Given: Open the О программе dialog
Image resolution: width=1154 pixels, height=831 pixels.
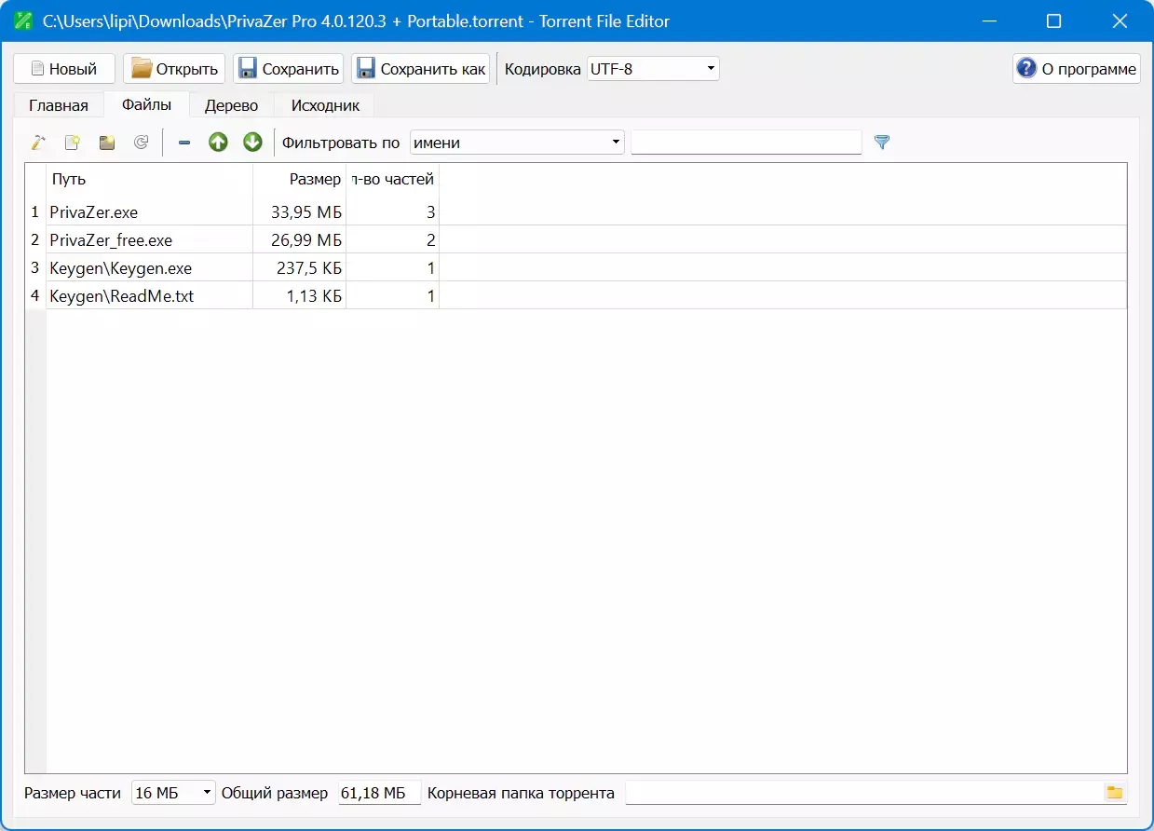Looking at the screenshot, I should [x=1077, y=69].
